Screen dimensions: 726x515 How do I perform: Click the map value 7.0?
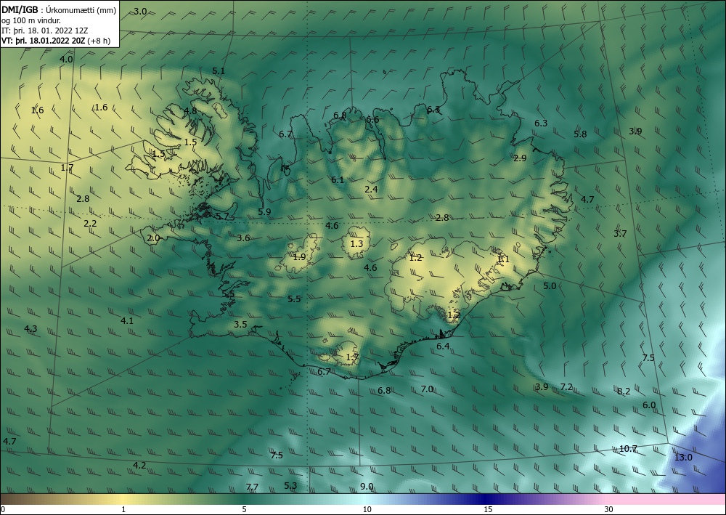pos(427,389)
